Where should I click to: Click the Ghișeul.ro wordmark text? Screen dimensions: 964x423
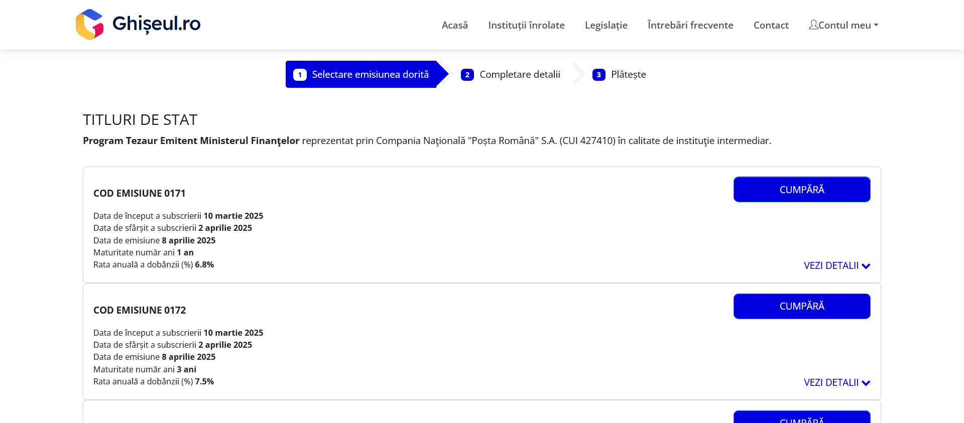tap(156, 24)
